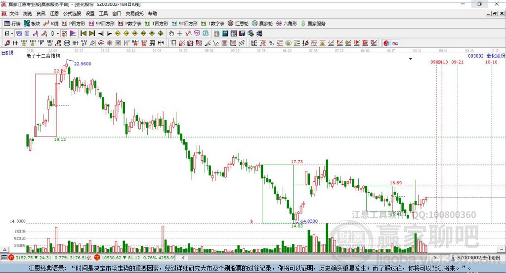Select the Gann fan lines tool
Screen dimensions: 506x273
(182, 43)
